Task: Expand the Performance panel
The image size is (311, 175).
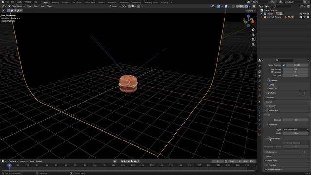Action: (x=271, y=152)
